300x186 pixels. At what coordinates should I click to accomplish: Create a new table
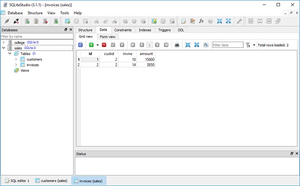67,21
